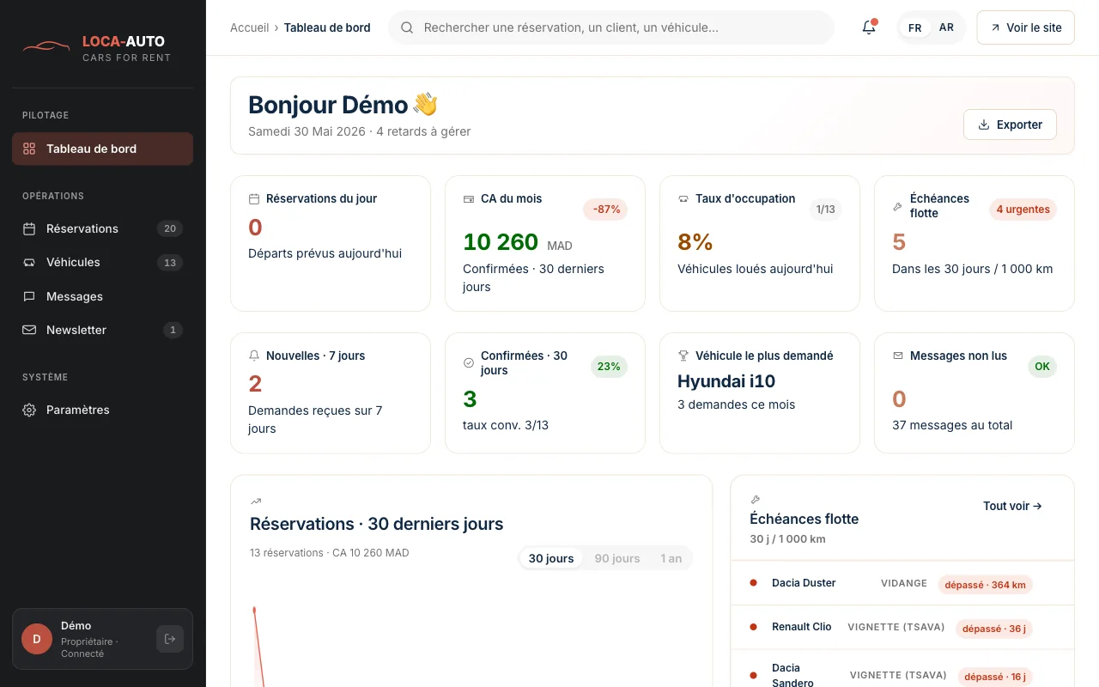Click the Réservations du jour card
Viewport: 1099px width, 687px height.
[x=331, y=243]
